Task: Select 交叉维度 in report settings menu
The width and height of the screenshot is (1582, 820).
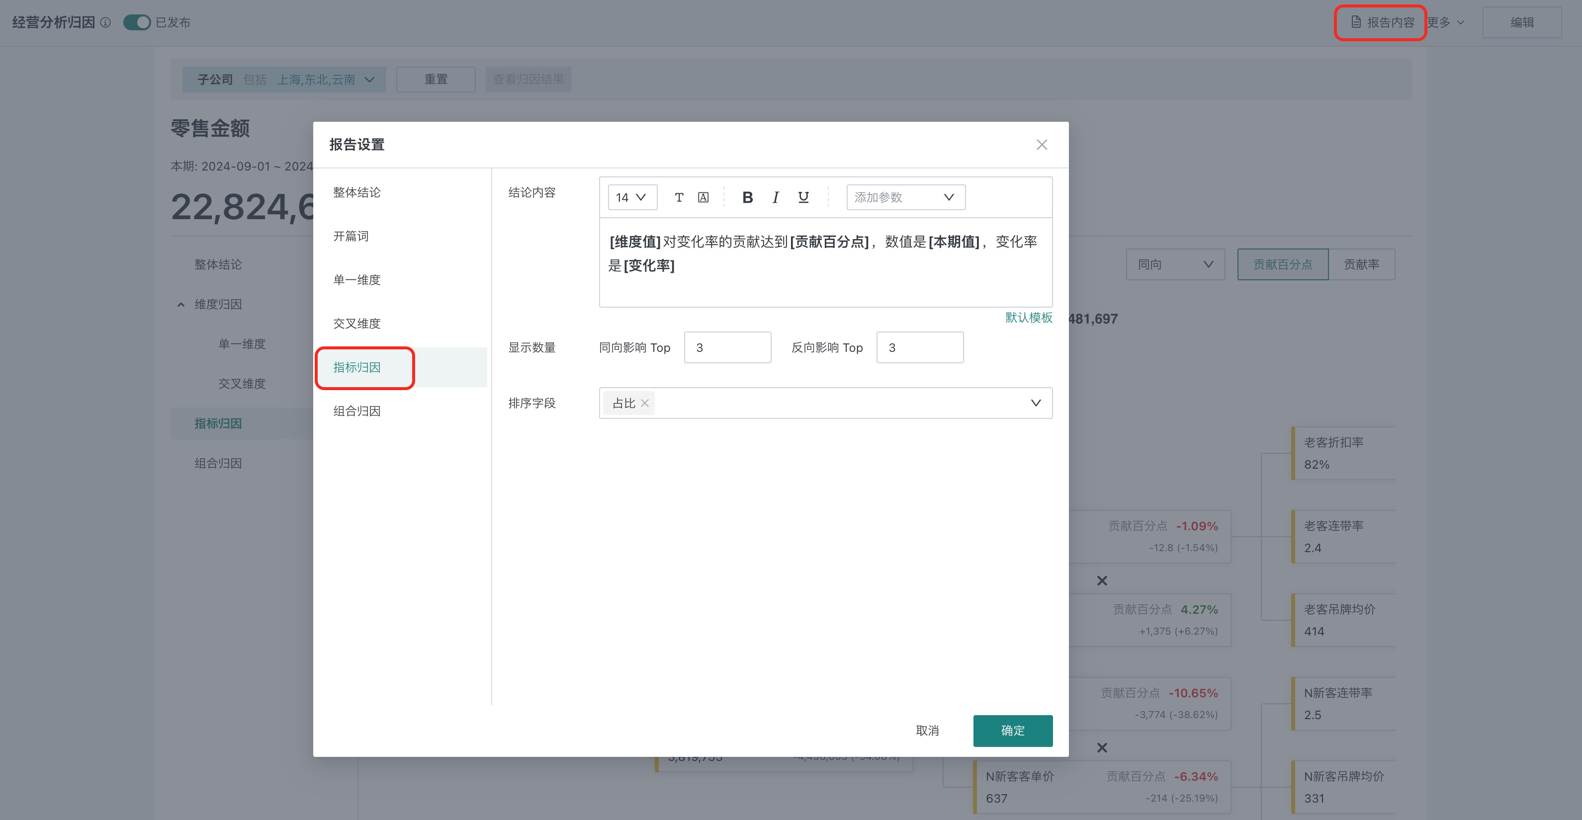Action: click(357, 324)
